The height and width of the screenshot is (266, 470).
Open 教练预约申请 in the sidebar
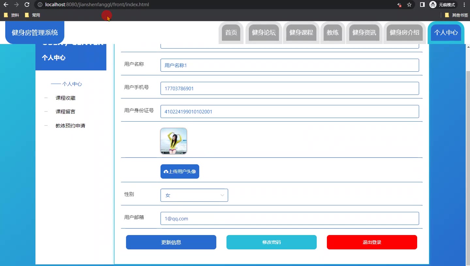pos(70,126)
